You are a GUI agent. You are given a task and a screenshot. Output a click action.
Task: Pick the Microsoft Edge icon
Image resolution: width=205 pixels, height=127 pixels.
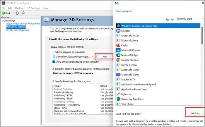pyautogui.click(x=118, y=55)
